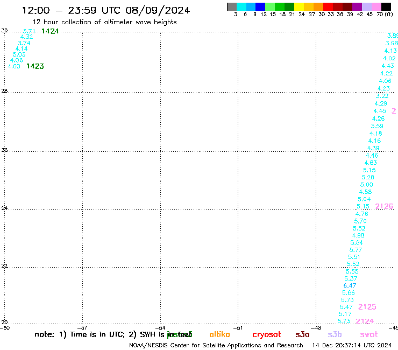Click the longitude axis label '-48'
Image resolution: width=398 pixels, height=350 pixels.
coord(316,327)
